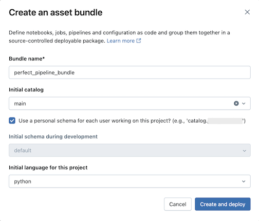Click the Create and deploy button
Image resolution: width=259 pixels, height=221 pixels.
[223, 204]
